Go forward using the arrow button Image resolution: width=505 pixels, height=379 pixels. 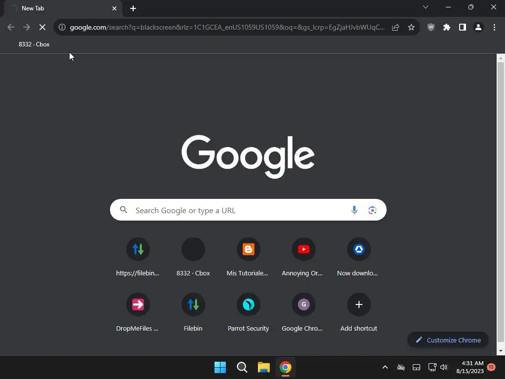pyautogui.click(x=27, y=28)
